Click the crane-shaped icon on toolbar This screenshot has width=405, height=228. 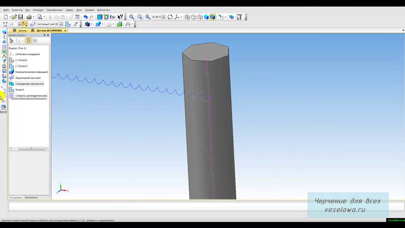pos(239,17)
